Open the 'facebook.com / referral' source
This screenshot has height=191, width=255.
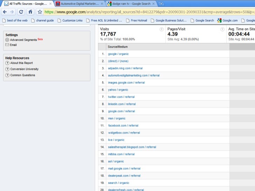pyautogui.click(x=123, y=126)
